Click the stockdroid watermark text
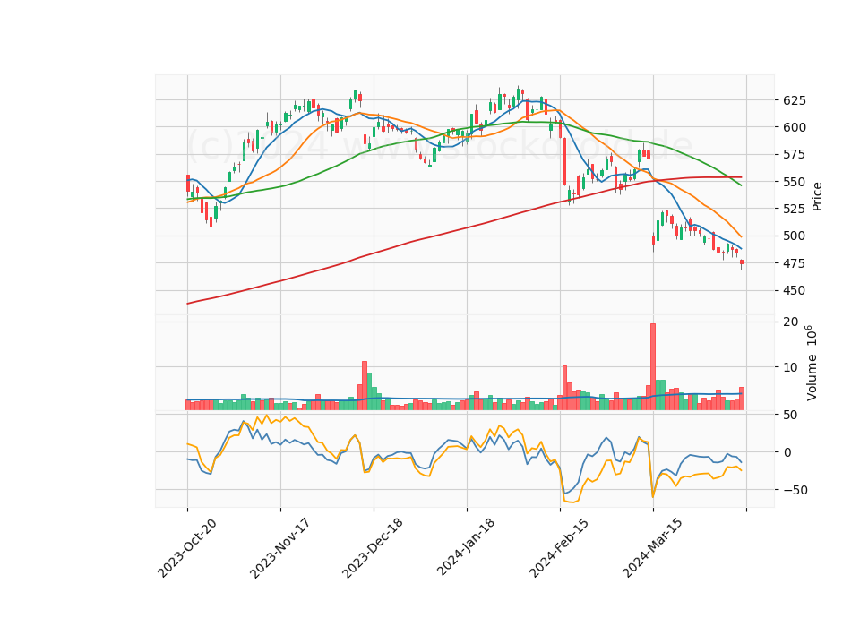Viewport: 860px width, 618px height. coord(440,145)
